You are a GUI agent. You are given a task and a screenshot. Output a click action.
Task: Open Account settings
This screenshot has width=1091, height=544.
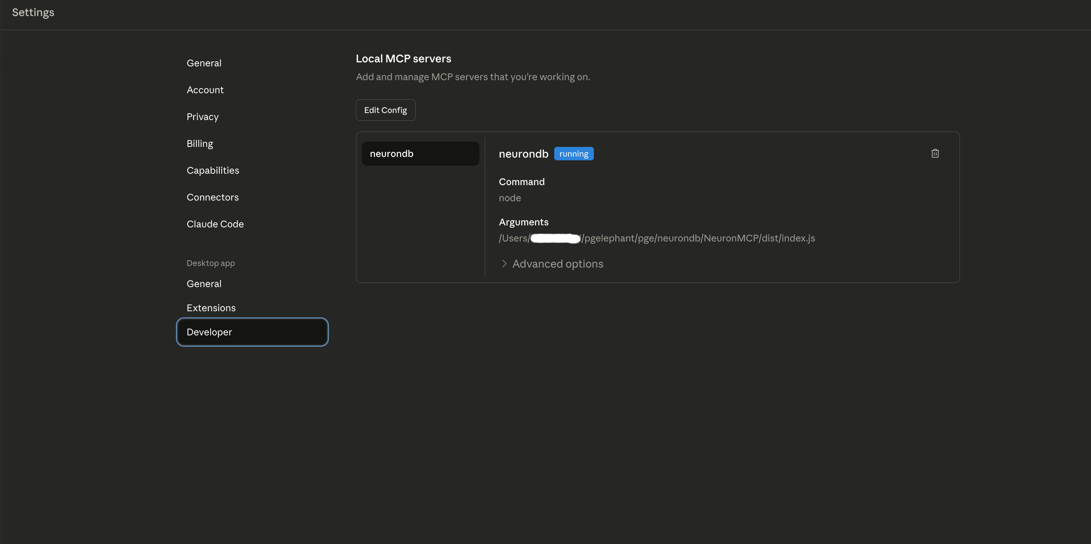coord(205,90)
